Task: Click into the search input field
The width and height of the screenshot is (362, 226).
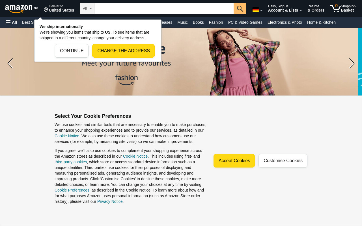Action: [x=164, y=8]
